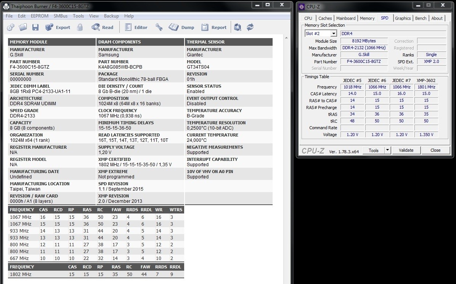Save dump with the floppy disk icon

tap(35, 27)
